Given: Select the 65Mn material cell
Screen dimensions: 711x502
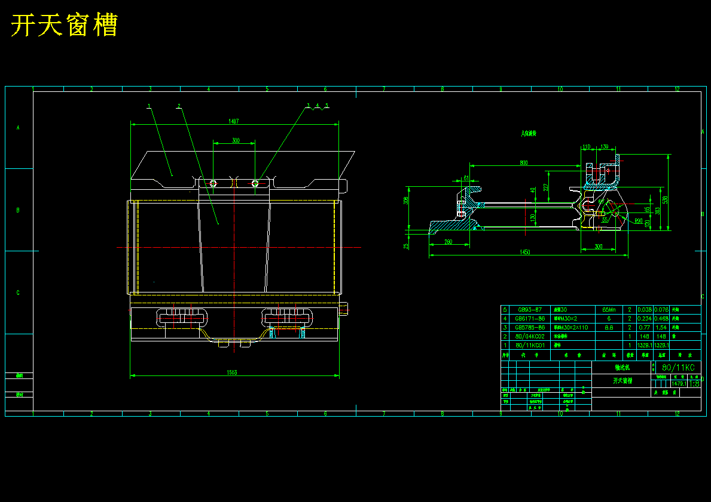Looking at the screenshot, I should pos(609,310).
